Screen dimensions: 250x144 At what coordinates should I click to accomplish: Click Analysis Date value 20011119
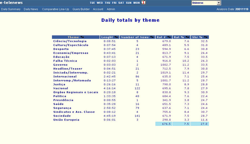point(242,9)
